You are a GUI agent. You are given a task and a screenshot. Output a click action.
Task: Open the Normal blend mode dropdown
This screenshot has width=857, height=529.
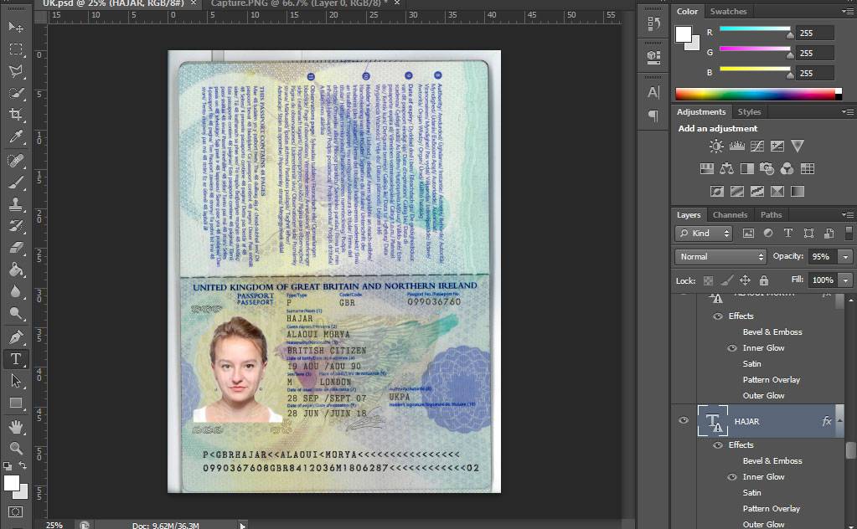click(x=720, y=257)
